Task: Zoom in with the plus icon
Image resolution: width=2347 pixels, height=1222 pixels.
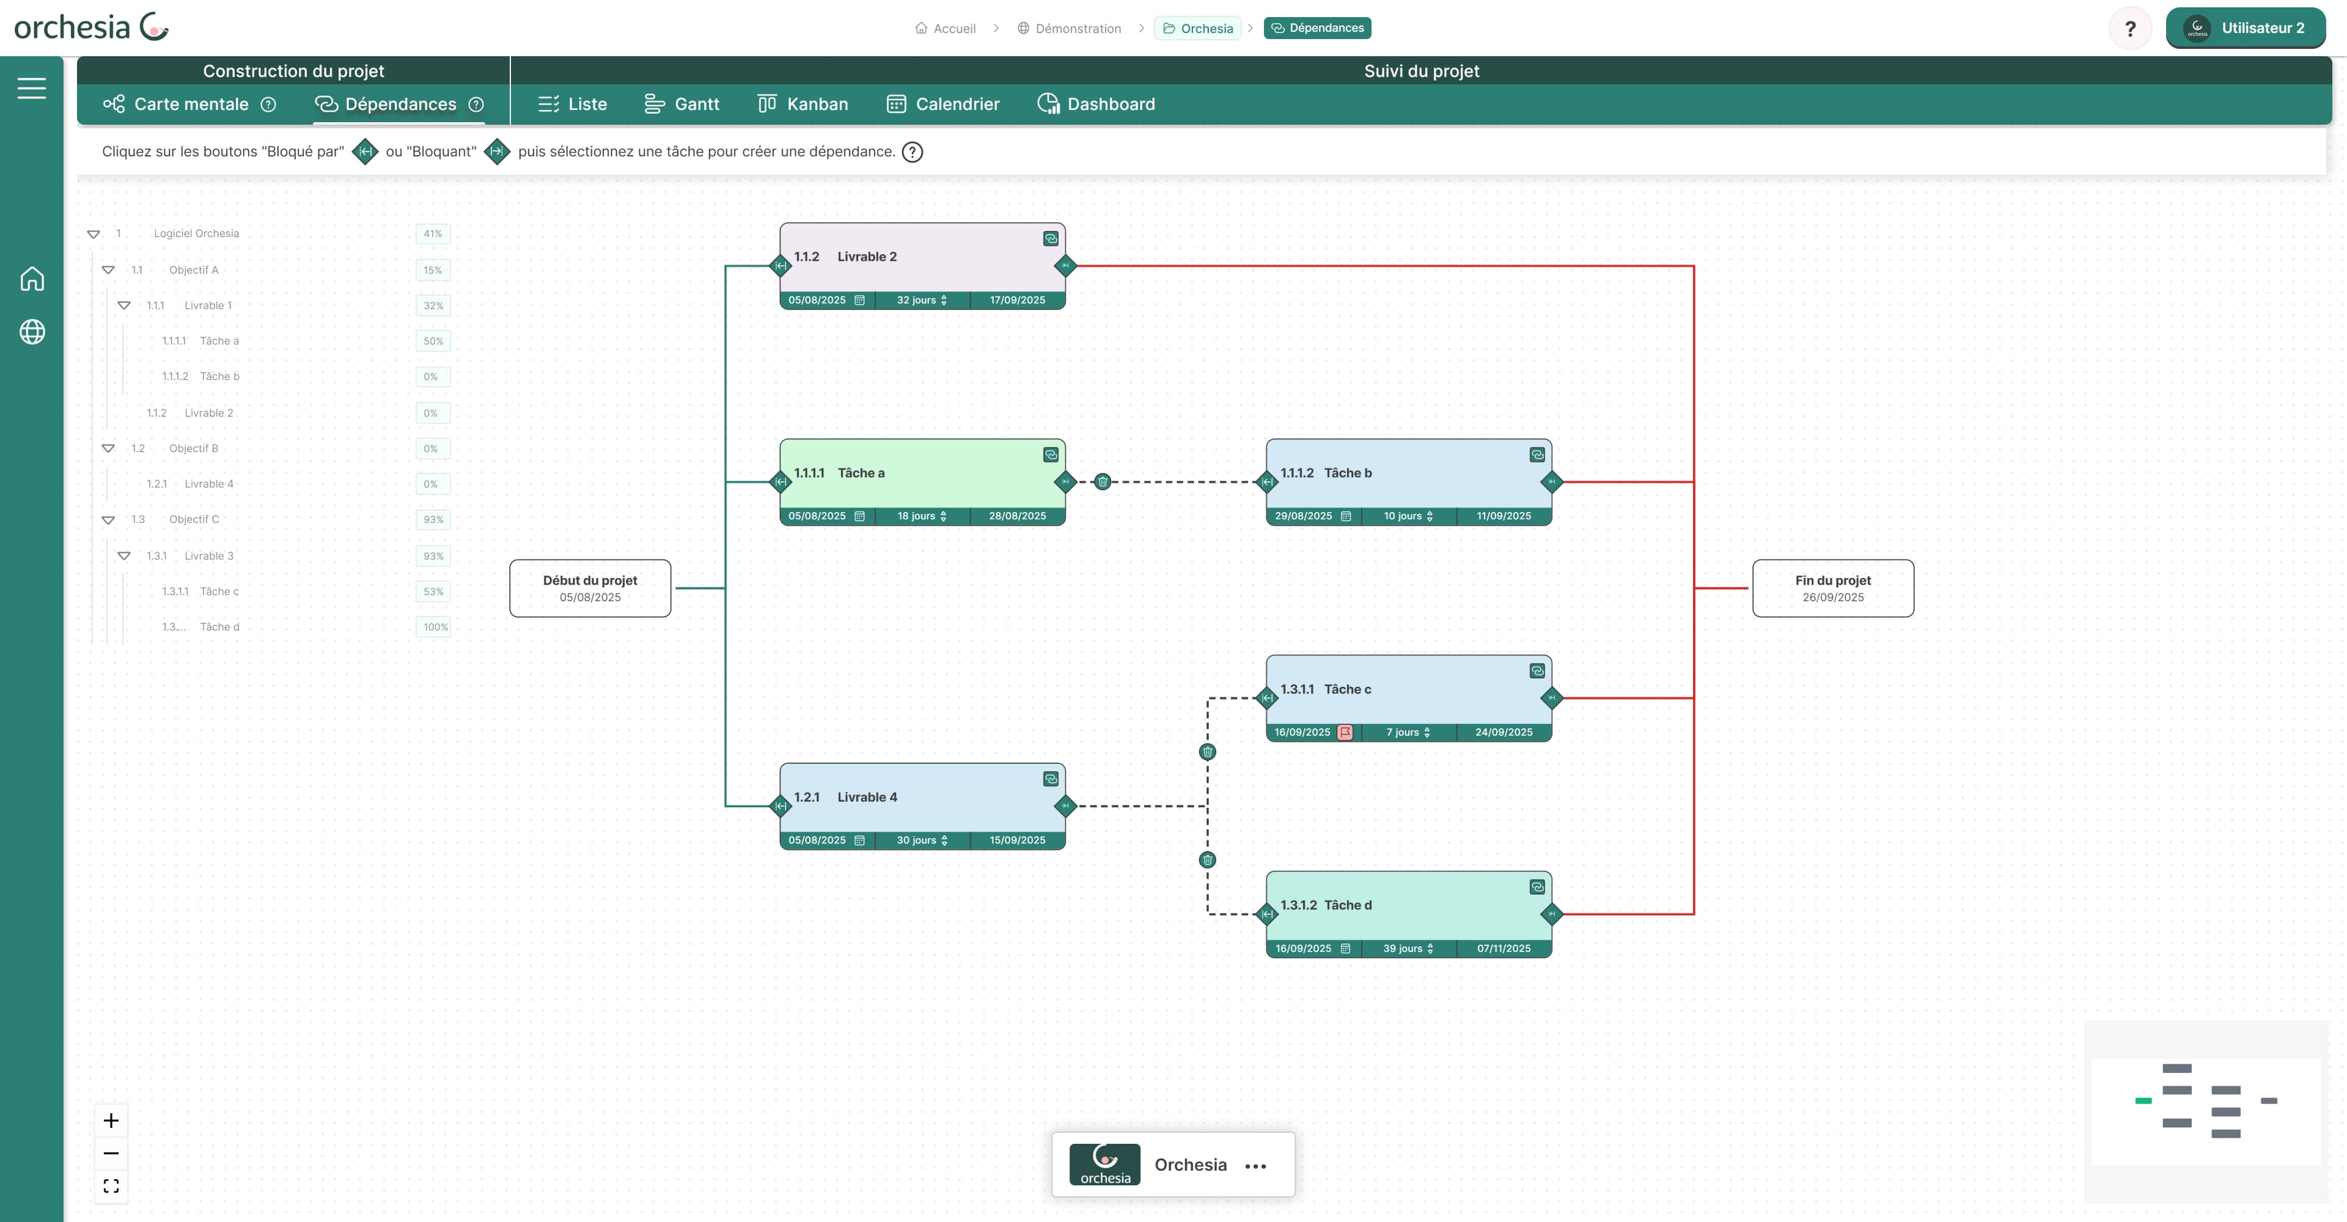Action: tap(111, 1120)
